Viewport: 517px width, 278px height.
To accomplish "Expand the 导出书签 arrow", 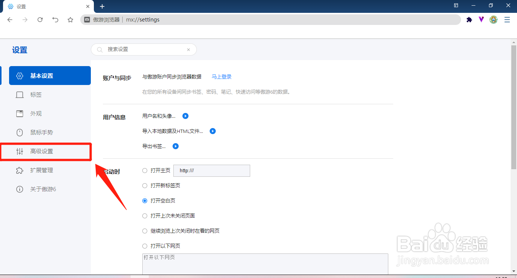I will (x=175, y=146).
